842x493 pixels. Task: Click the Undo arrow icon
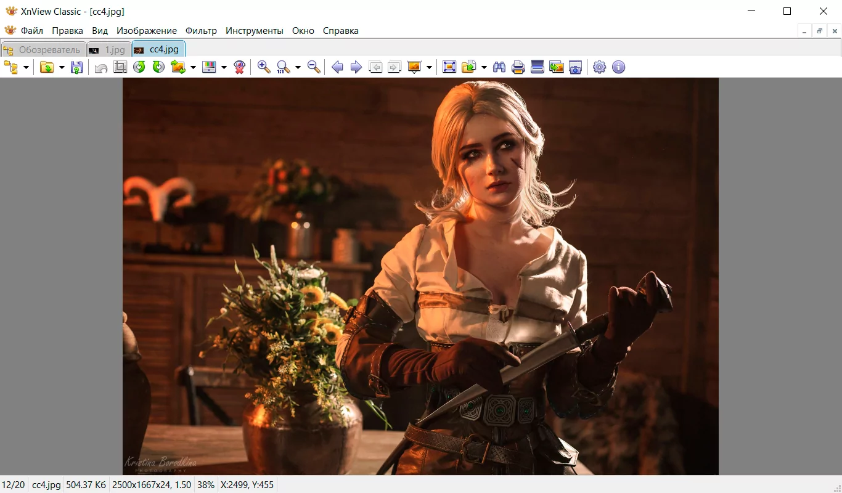point(101,67)
